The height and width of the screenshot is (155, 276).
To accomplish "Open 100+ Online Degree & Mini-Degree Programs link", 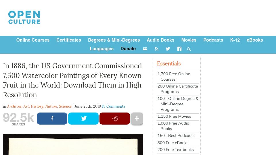I will 178,104.
